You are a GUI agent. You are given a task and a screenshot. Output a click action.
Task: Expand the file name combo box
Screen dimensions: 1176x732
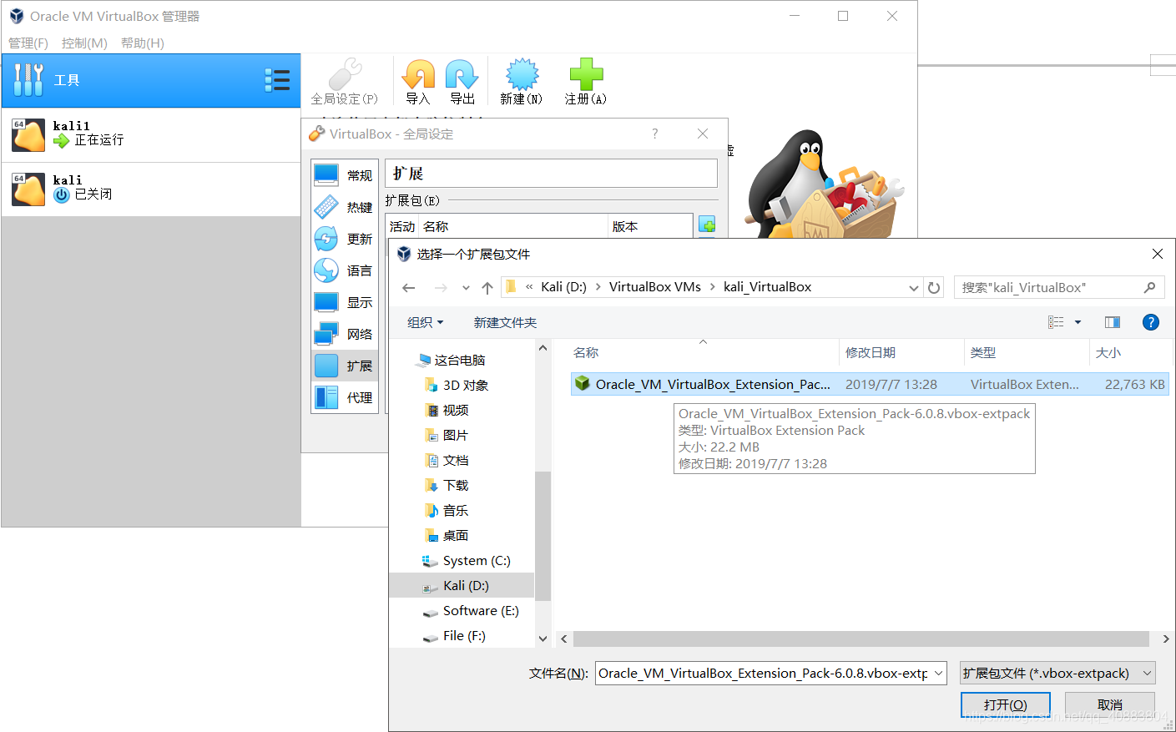(938, 673)
